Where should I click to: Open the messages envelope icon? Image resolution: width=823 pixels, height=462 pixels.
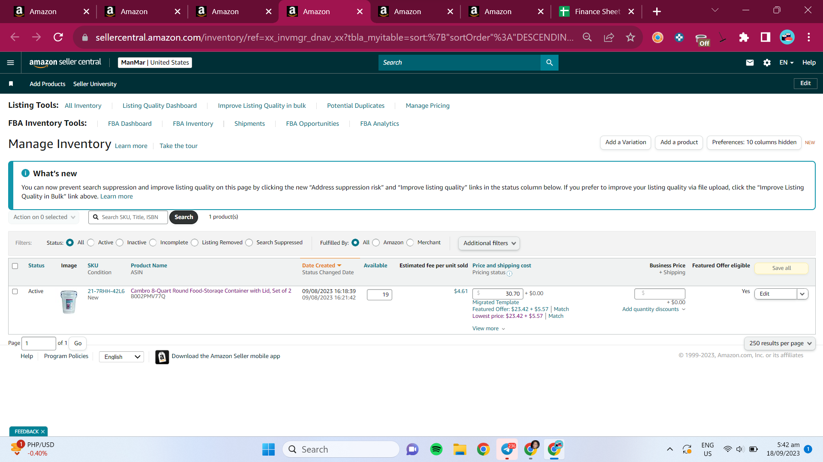[x=750, y=62]
